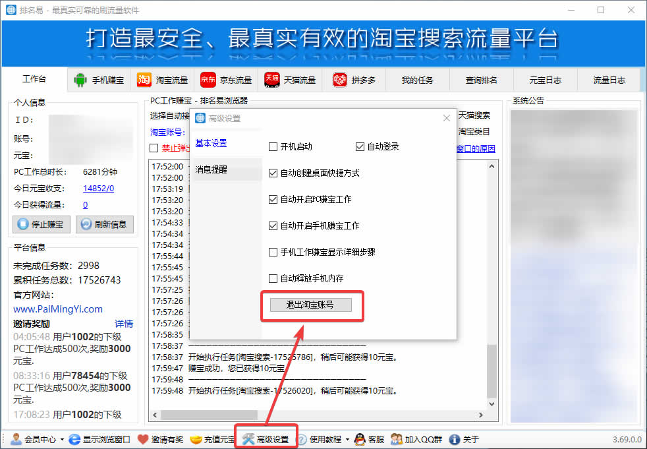
Task: Click the 关于 info icon
Action: tap(455, 440)
